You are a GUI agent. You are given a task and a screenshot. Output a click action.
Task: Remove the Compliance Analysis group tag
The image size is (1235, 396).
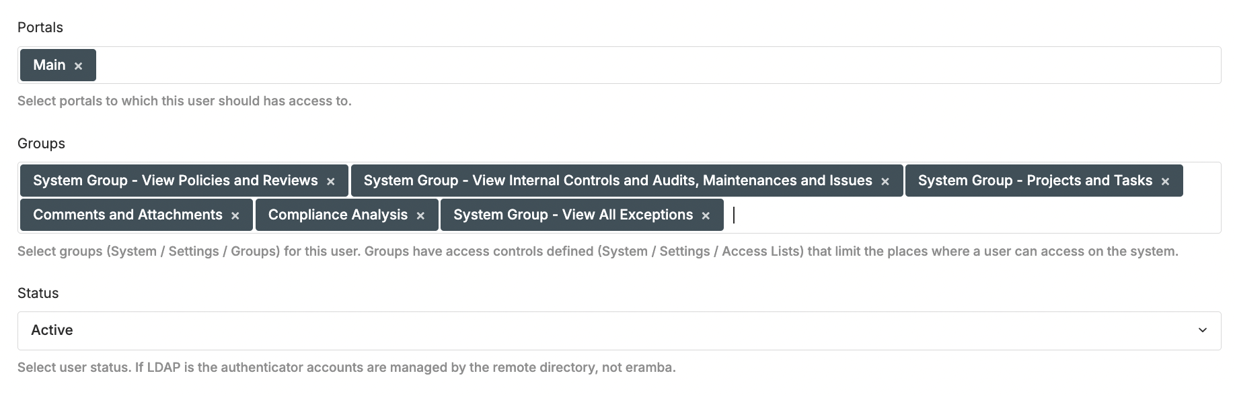coord(420,215)
